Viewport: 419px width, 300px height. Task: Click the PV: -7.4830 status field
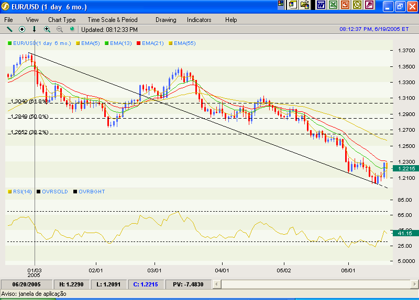(188, 284)
